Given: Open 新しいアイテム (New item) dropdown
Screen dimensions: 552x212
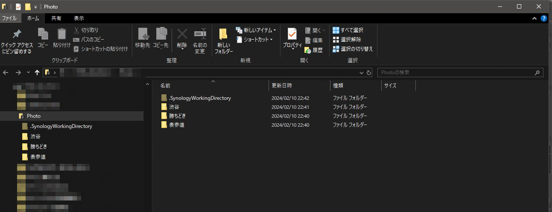Looking at the screenshot, I should click(256, 30).
